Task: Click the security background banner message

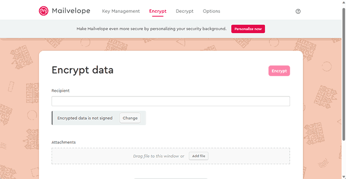Action: (x=152, y=29)
